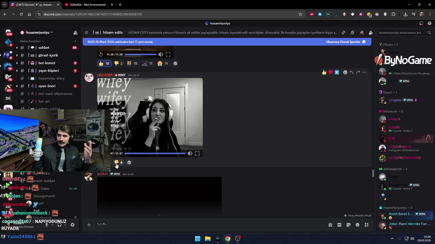Add reaction under the 0:38 video
Screen dimensions: 435x244
click(x=175, y=63)
